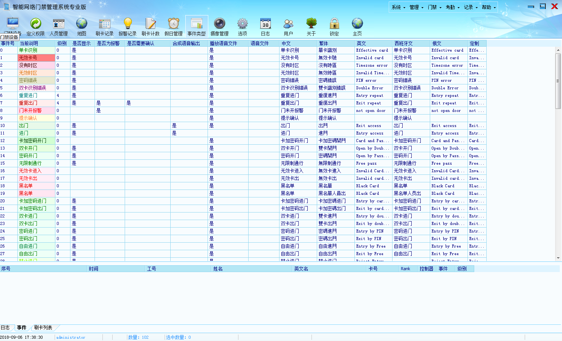The height and width of the screenshot is (341, 562).
Task: Open the 地图 map view
Action: click(82, 27)
